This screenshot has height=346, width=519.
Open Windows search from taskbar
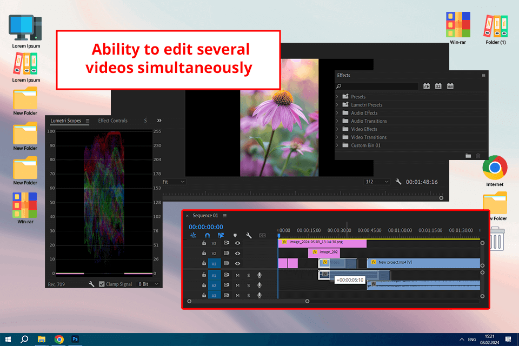pos(24,339)
